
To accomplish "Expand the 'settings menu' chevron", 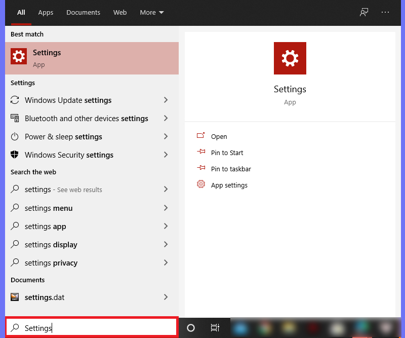I will 166,208.
